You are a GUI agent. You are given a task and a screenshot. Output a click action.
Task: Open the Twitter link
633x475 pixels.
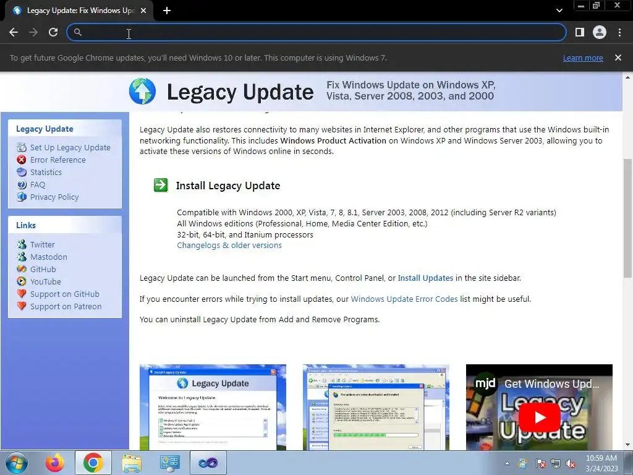(43, 244)
